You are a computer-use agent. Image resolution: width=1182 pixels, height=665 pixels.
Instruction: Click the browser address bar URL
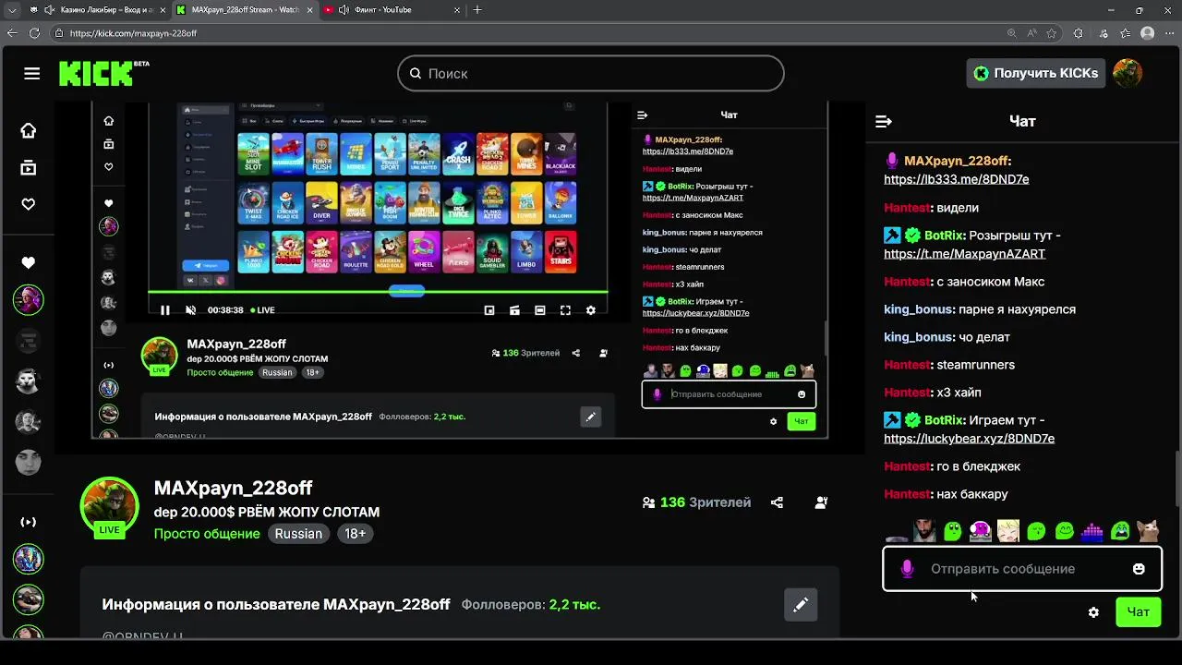(133, 33)
